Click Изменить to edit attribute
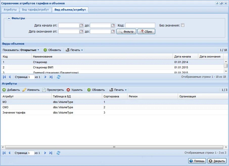 click(x=31, y=90)
